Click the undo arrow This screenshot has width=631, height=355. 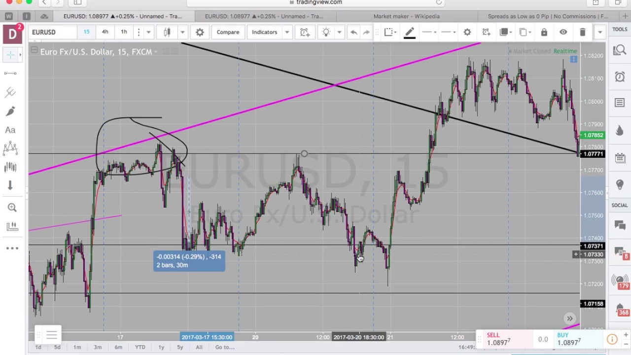(353, 32)
